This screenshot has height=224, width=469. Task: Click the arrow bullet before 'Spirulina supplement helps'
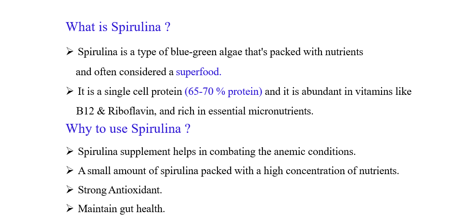70,151
